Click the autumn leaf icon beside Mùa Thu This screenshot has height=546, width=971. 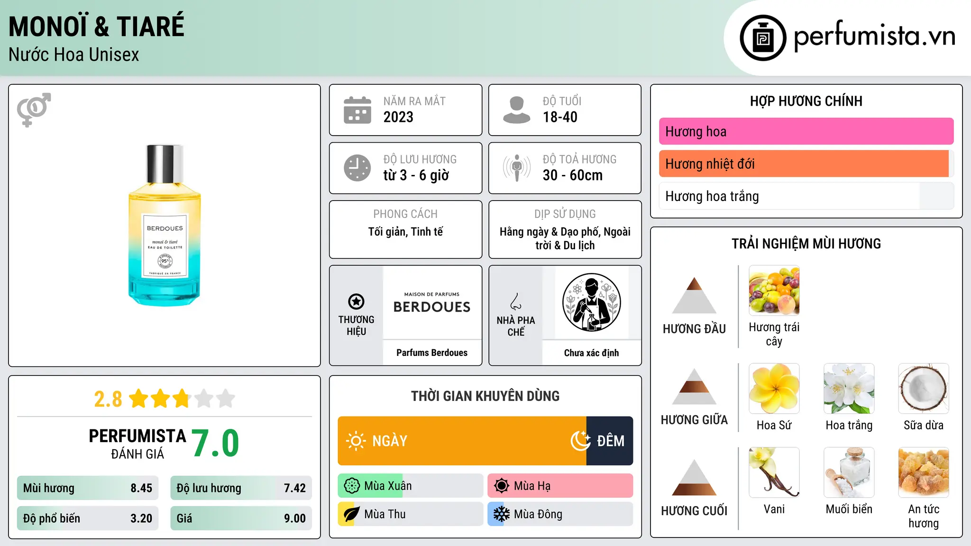352,514
